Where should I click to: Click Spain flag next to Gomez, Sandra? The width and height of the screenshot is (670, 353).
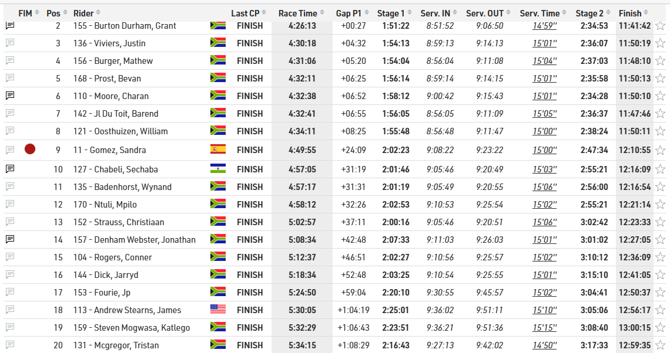pyautogui.click(x=218, y=150)
